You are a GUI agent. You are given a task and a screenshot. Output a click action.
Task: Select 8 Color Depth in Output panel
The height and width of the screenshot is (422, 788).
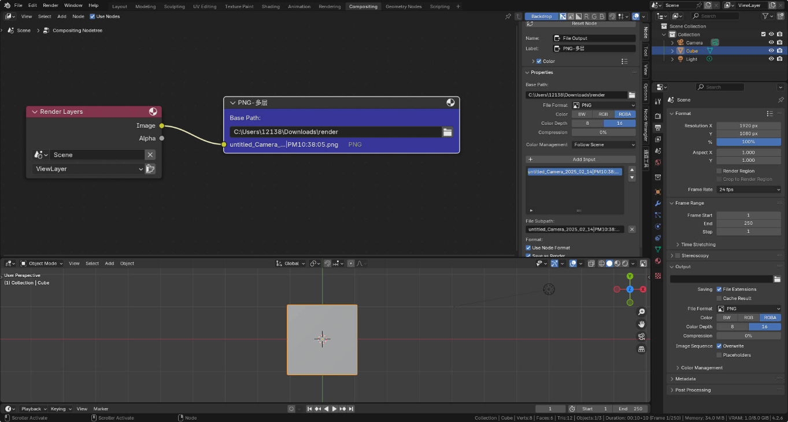pyautogui.click(x=732, y=327)
